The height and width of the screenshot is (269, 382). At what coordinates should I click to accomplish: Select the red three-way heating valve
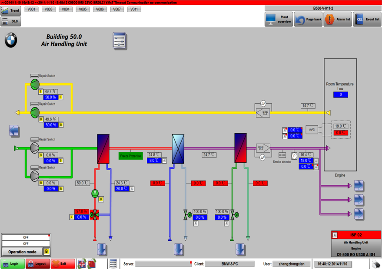click(x=94, y=215)
